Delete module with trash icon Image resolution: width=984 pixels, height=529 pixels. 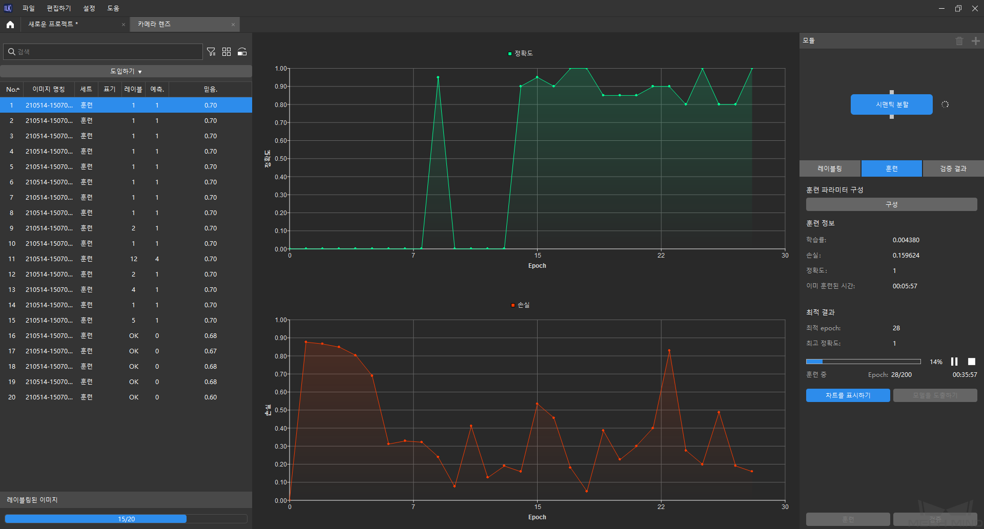pyautogui.click(x=959, y=41)
